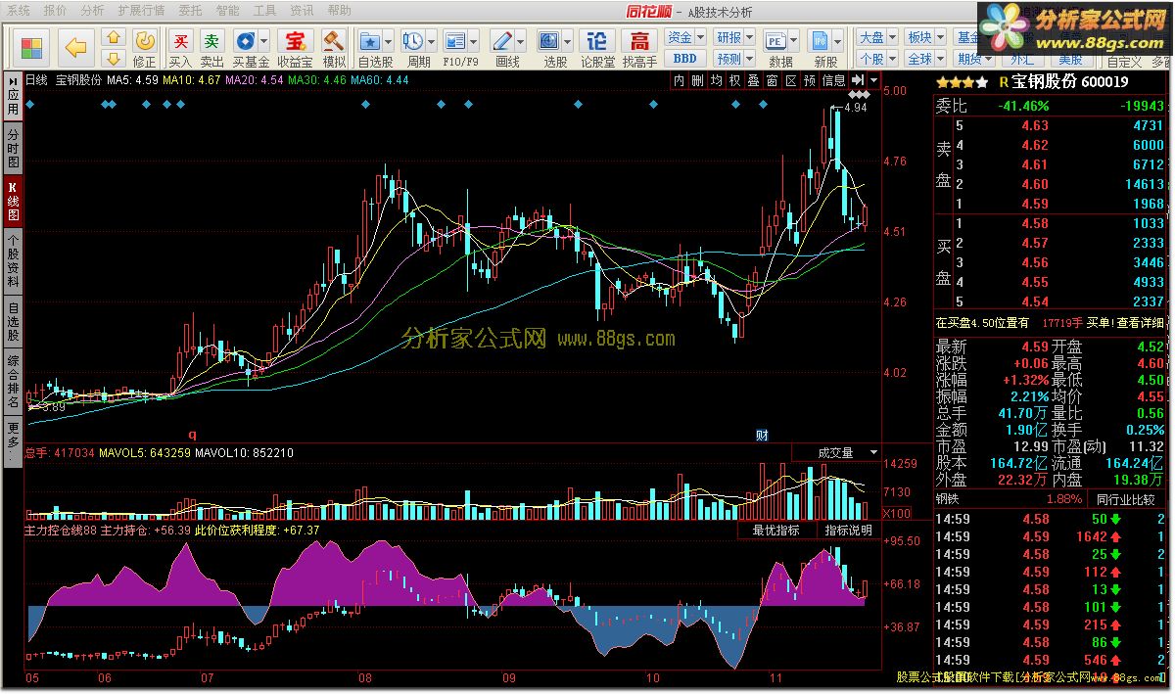Image resolution: width=1175 pixels, height=694 pixels.
Task: Toggle the 预 forecast option
Action: 809,80
